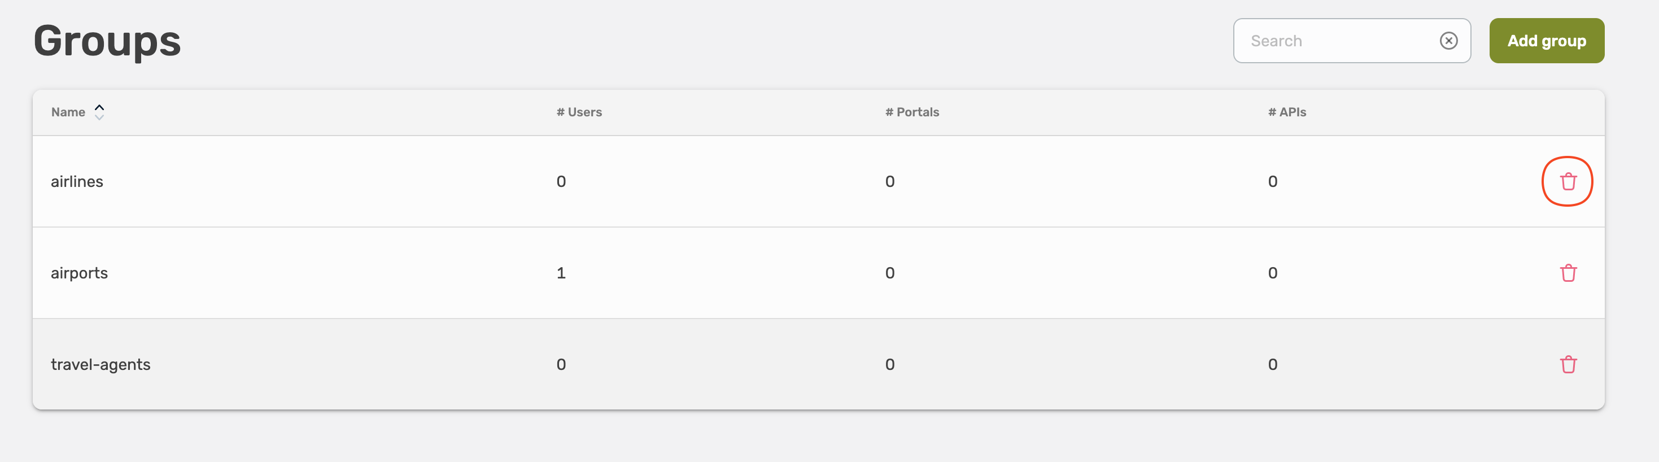Remove travel-agents group using trash icon
The height and width of the screenshot is (462, 1659).
pyautogui.click(x=1568, y=365)
